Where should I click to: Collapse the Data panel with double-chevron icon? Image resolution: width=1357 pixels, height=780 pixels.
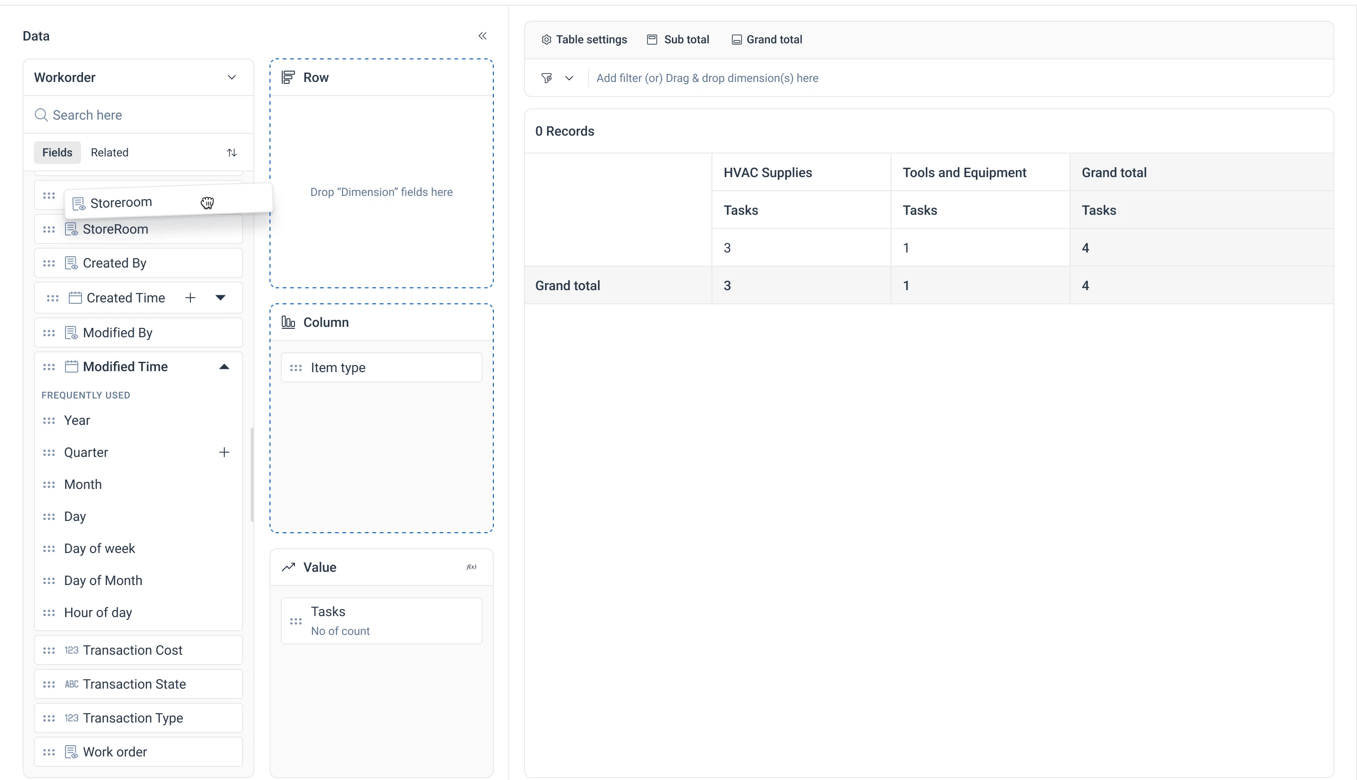pyautogui.click(x=482, y=36)
